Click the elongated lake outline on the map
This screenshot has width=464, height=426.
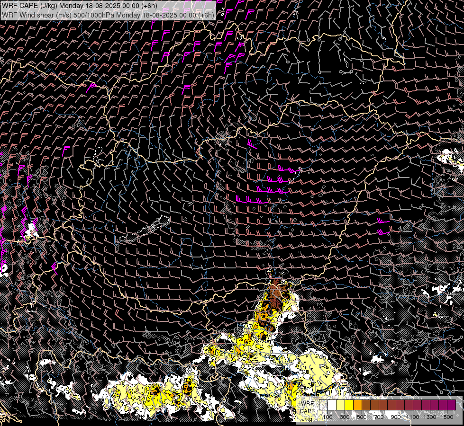tap(145, 229)
